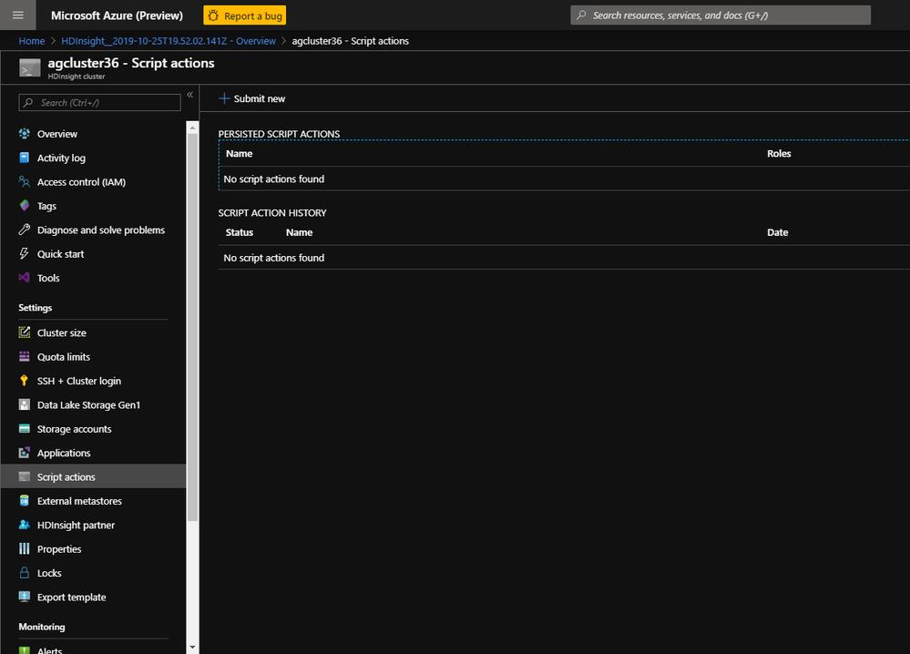Screen dimensions: 910x654
Task: Click Name column header in script history
Action: (x=299, y=232)
